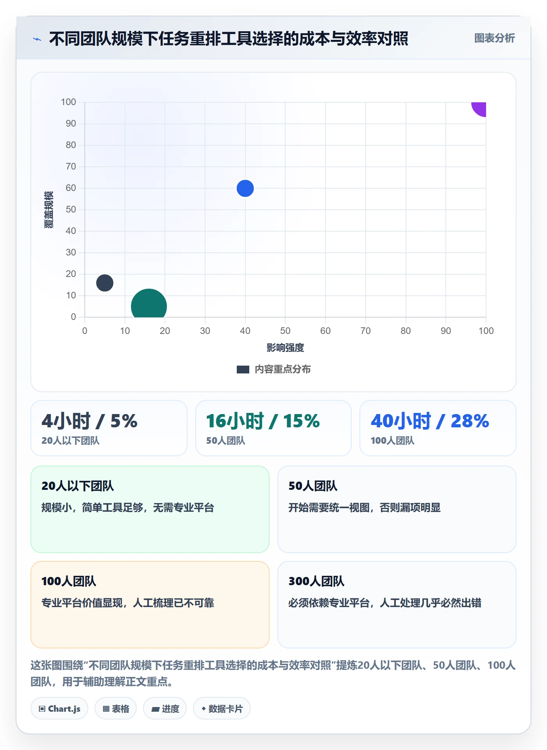Click the lightning icon beside the title
This screenshot has height=750, width=547.
tap(37, 39)
